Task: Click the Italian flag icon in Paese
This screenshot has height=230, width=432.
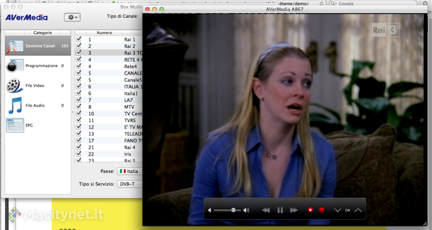Action: (x=123, y=171)
